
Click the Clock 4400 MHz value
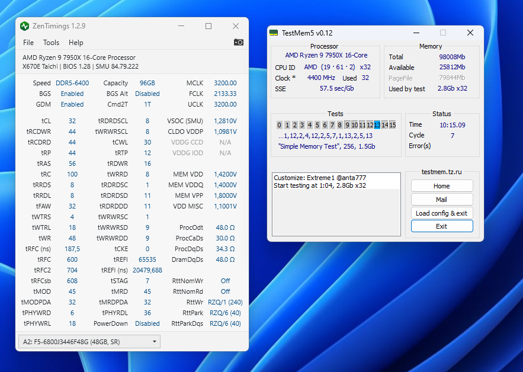321,78
